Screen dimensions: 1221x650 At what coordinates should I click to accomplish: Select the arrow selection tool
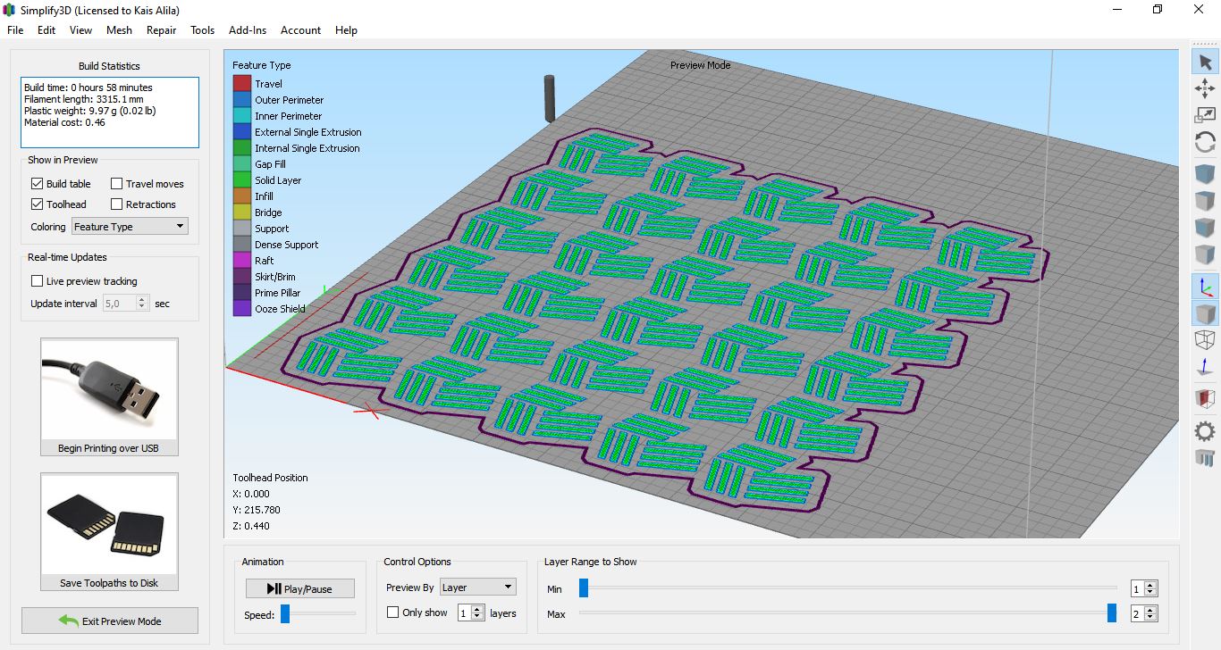click(x=1205, y=62)
